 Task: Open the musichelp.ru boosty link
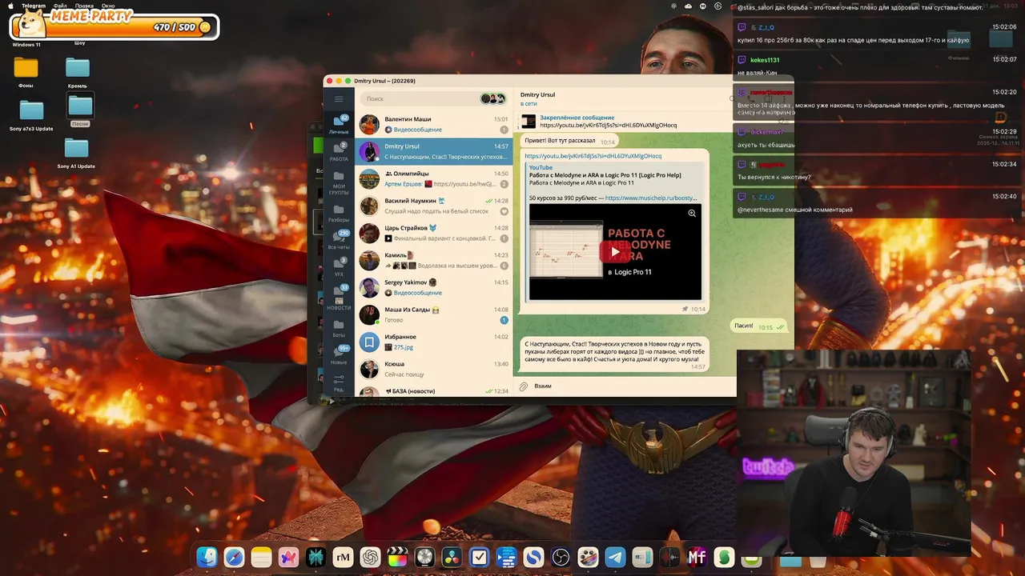[651, 198]
